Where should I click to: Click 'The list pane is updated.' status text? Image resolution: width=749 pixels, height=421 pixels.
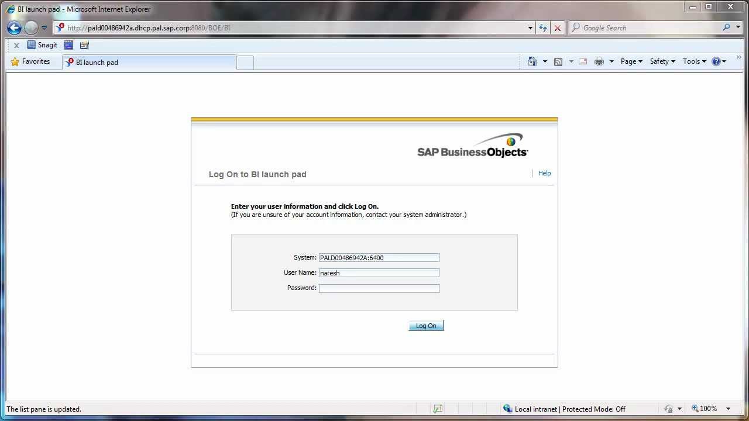tap(44, 409)
